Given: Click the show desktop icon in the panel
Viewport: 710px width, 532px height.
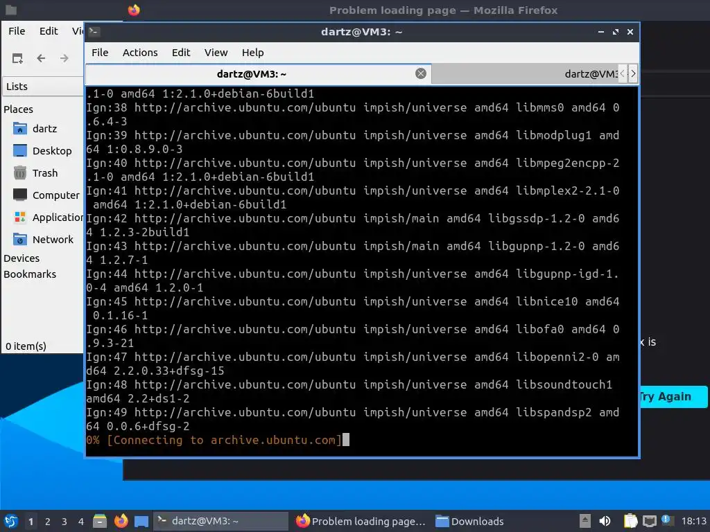Looking at the screenshot, I should (141, 521).
